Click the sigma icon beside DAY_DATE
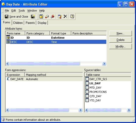Screen dimensions: 136x123 point(8,79)
